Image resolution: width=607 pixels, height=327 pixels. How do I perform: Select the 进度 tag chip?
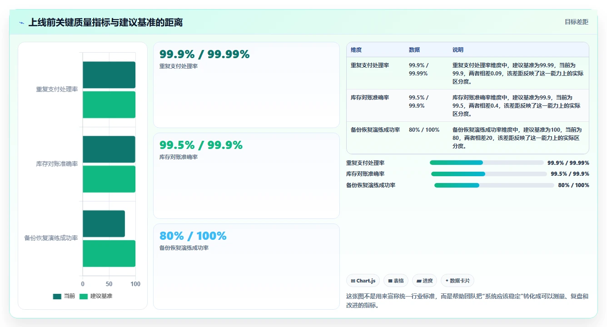coord(424,281)
